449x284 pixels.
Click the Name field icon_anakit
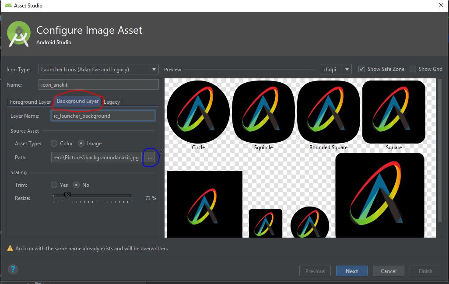[x=98, y=85]
